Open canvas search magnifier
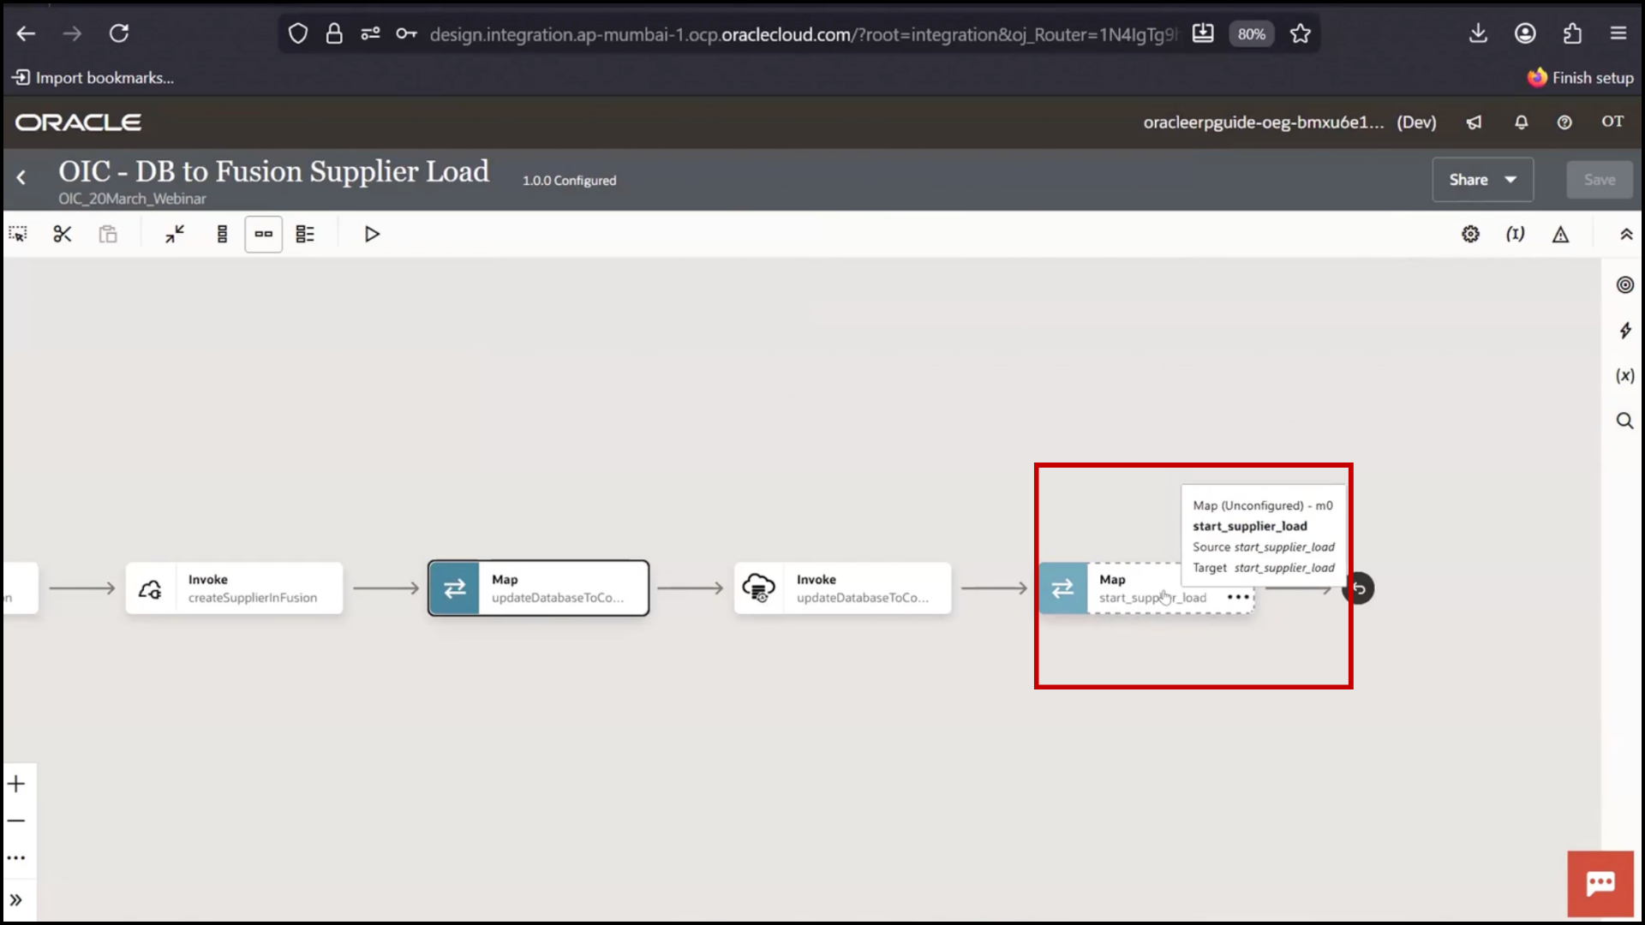This screenshot has width=1645, height=925. pos(1624,421)
